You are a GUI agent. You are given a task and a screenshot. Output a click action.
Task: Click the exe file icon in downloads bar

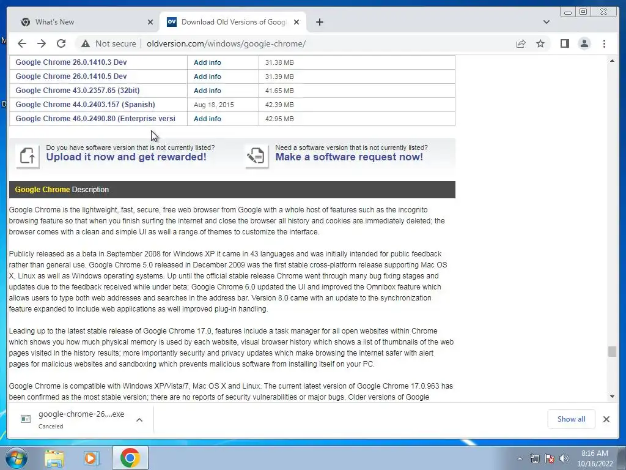click(26, 419)
